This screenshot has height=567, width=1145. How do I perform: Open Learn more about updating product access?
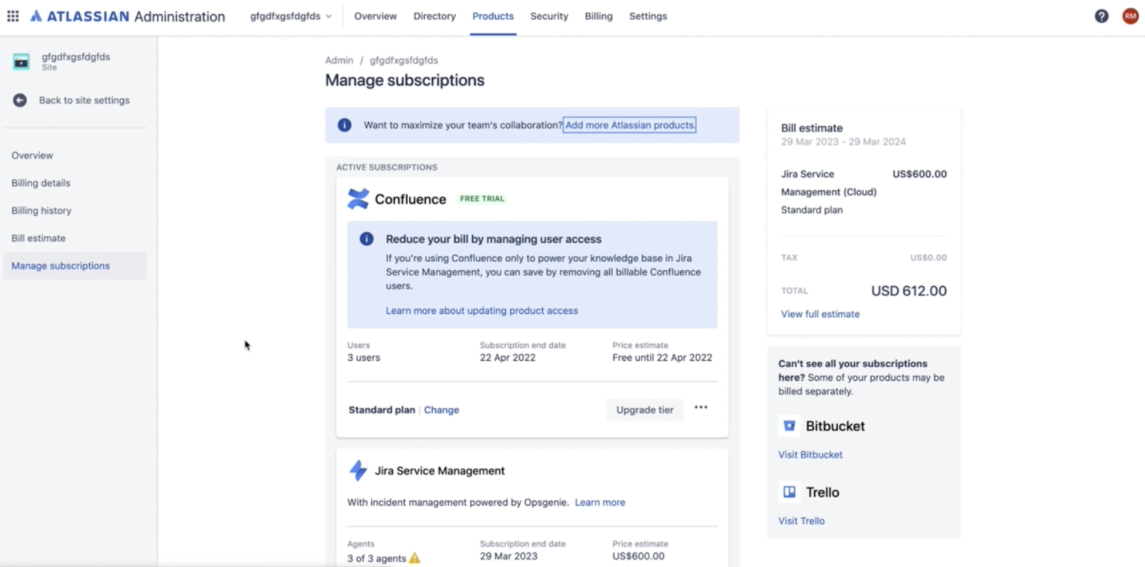tap(482, 311)
